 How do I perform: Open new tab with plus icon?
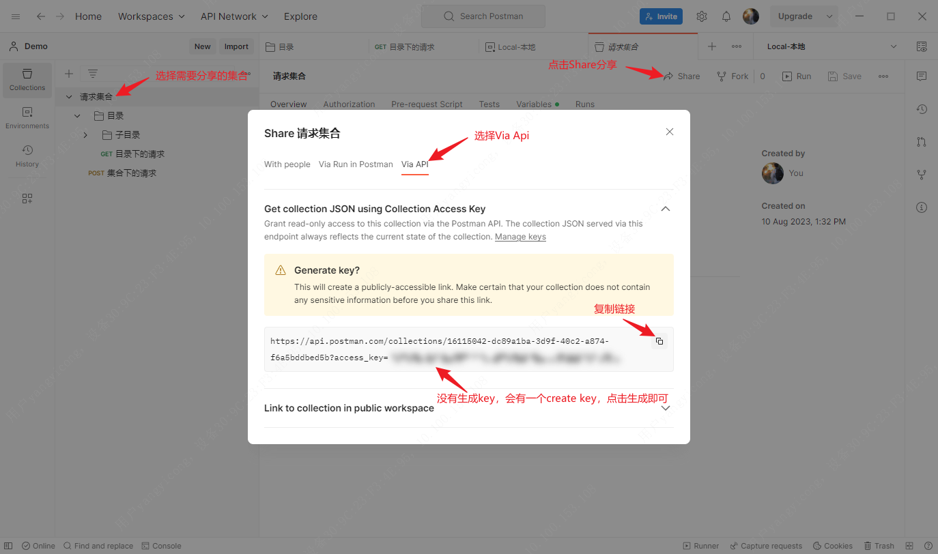point(712,46)
